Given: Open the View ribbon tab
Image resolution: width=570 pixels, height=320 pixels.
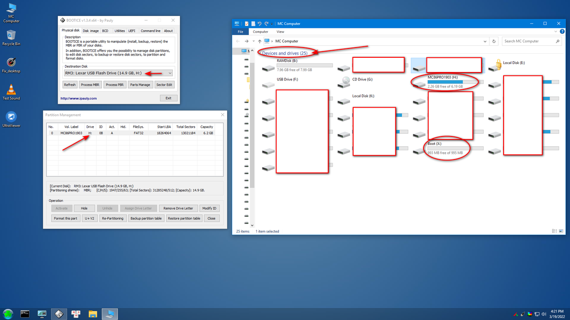Looking at the screenshot, I should click(280, 32).
